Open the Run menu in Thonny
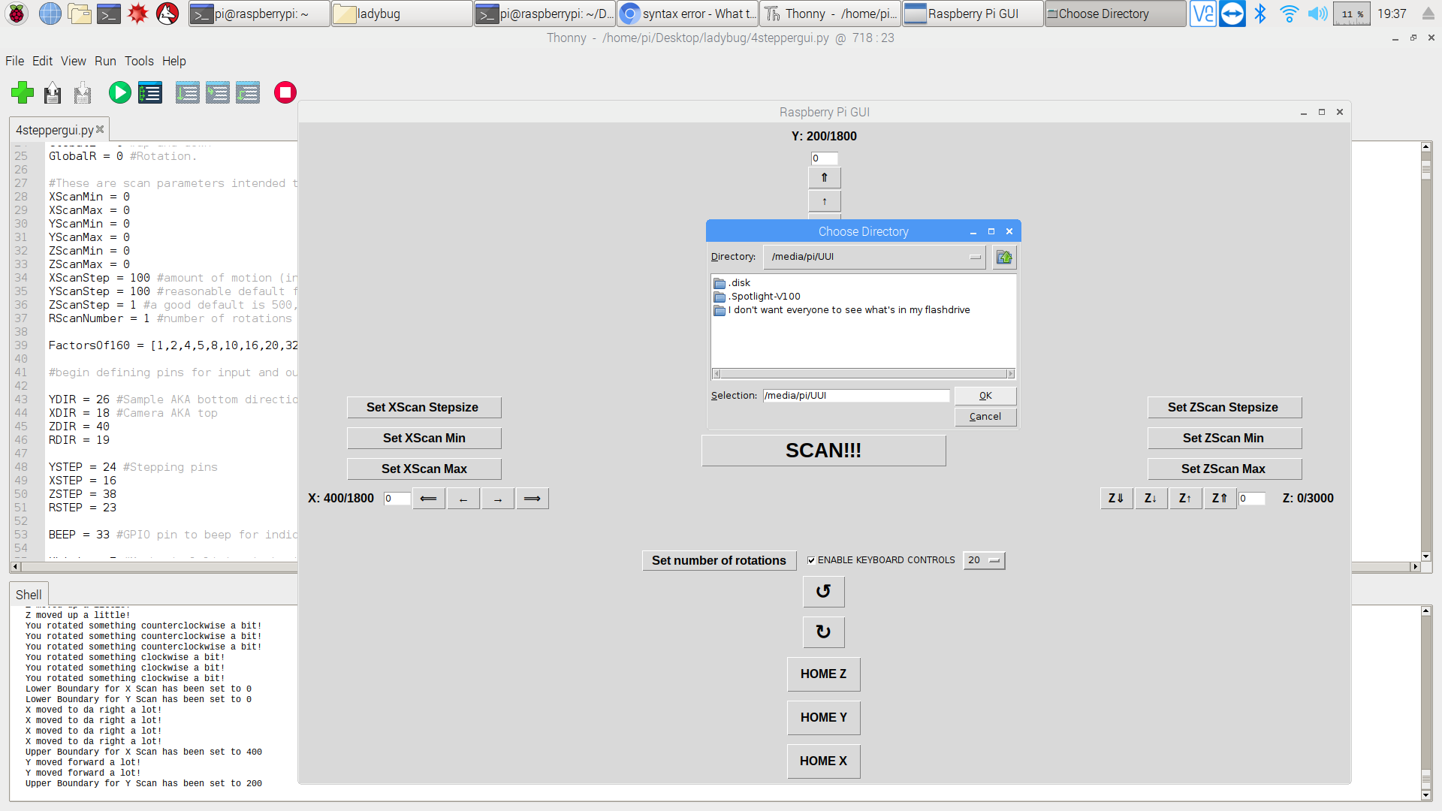1442x811 pixels. pyautogui.click(x=105, y=60)
